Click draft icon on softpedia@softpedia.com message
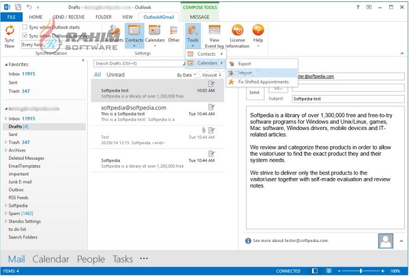The image size is (409, 276). (211, 107)
